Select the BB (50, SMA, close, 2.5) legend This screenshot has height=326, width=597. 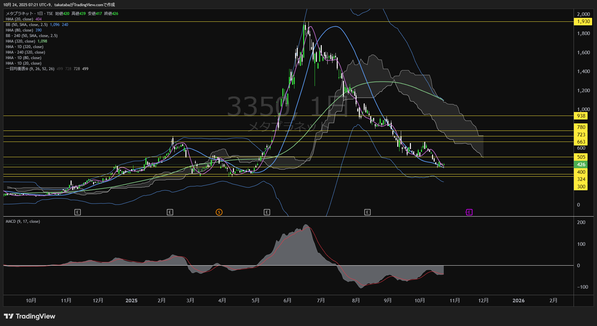[x=27, y=25]
